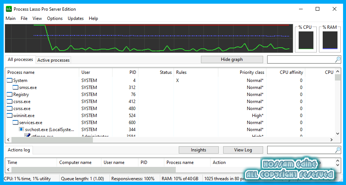Open the File menu
The image size is (346, 185).
point(24,18)
